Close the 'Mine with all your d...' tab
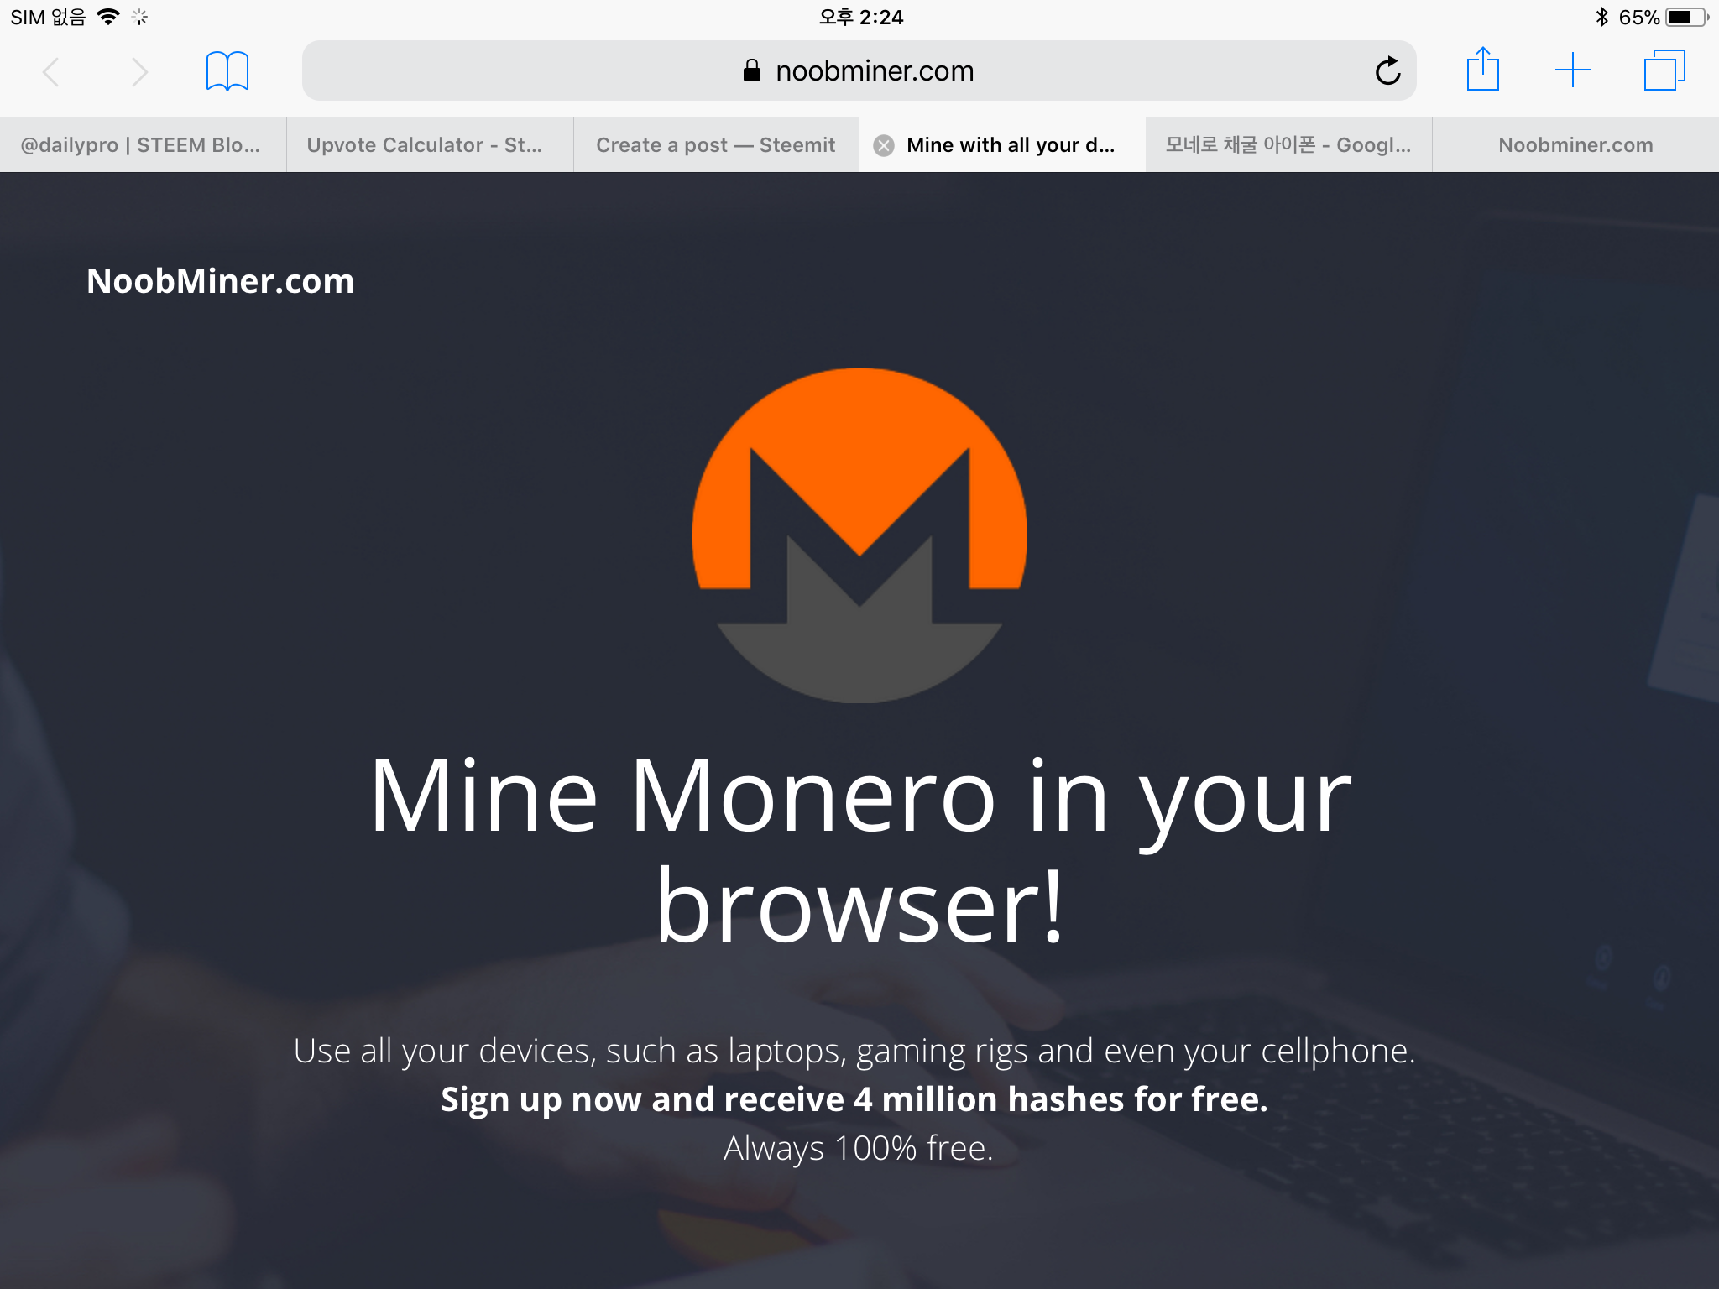1719x1289 pixels. point(883,146)
